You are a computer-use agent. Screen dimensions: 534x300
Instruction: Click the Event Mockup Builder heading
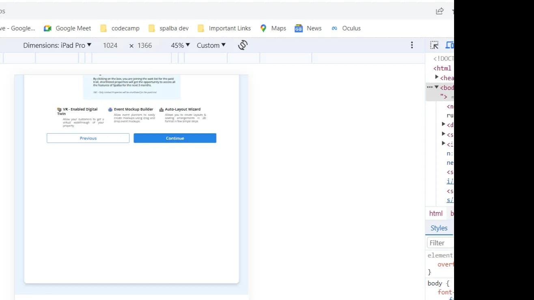click(133, 109)
